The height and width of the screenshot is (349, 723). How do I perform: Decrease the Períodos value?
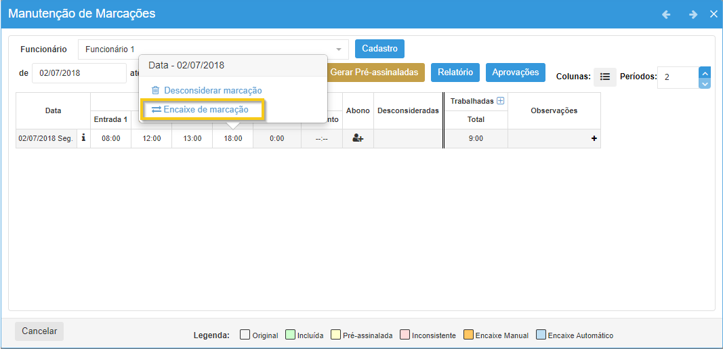pos(705,83)
